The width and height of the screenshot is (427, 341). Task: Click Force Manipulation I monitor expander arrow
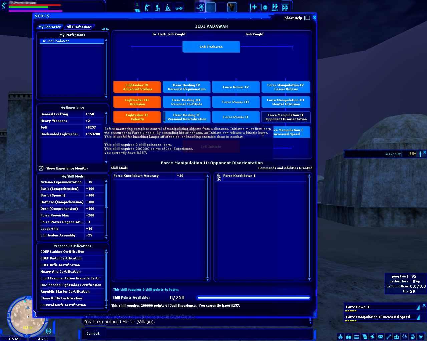[x=418, y=317]
